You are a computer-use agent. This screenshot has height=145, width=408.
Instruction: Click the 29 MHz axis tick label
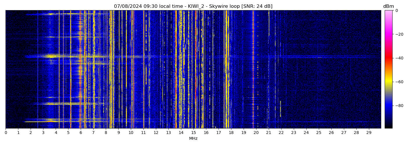[x=369, y=133]
